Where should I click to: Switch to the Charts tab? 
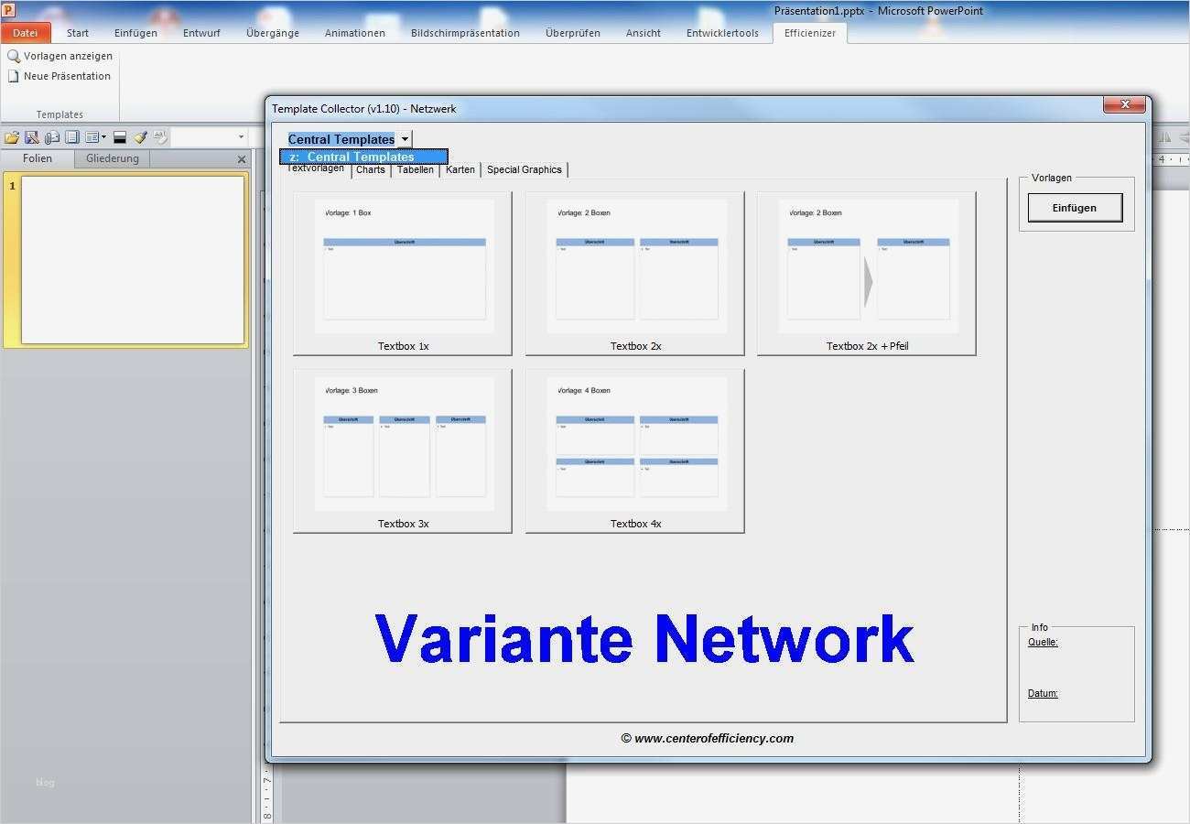(371, 169)
